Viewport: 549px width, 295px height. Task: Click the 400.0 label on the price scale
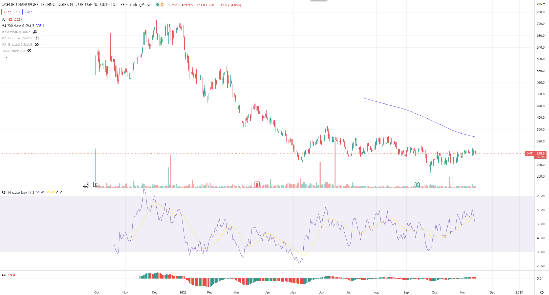541,118
